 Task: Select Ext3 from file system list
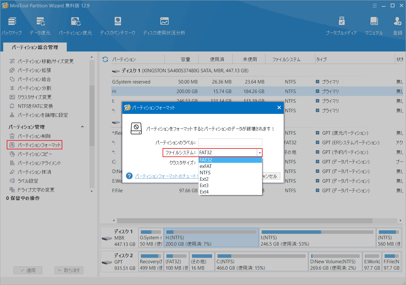[x=230, y=186]
